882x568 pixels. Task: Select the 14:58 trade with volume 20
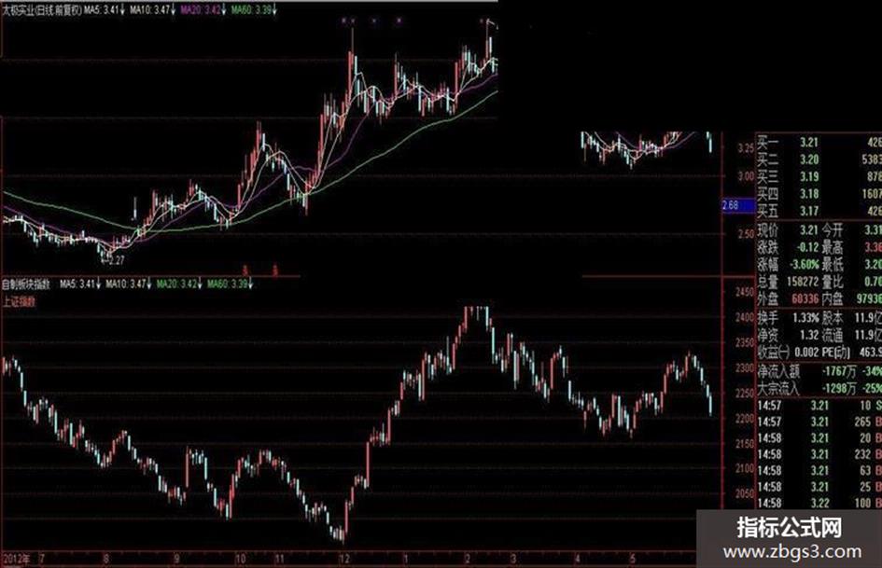point(819,438)
